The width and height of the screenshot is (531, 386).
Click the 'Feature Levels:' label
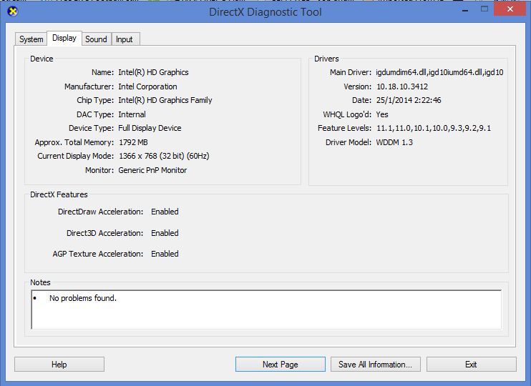344,128
